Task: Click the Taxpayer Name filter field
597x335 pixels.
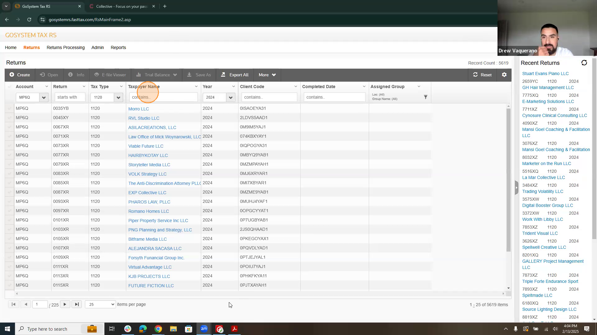Action: coord(163,97)
